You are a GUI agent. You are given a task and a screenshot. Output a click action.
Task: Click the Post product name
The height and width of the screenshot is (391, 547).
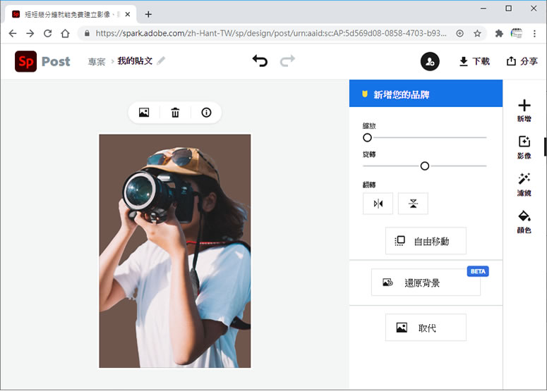pyautogui.click(x=56, y=61)
